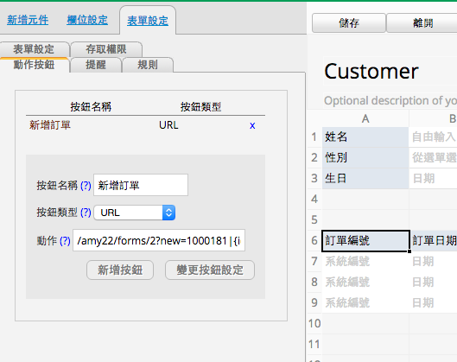
Task: Switch to 欄位設定 tab
Action: pyautogui.click(x=87, y=20)
